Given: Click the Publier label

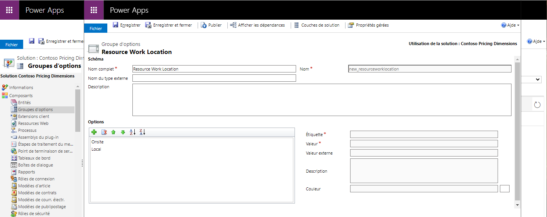Looking at the screenshot, I should tap(215, 25).
